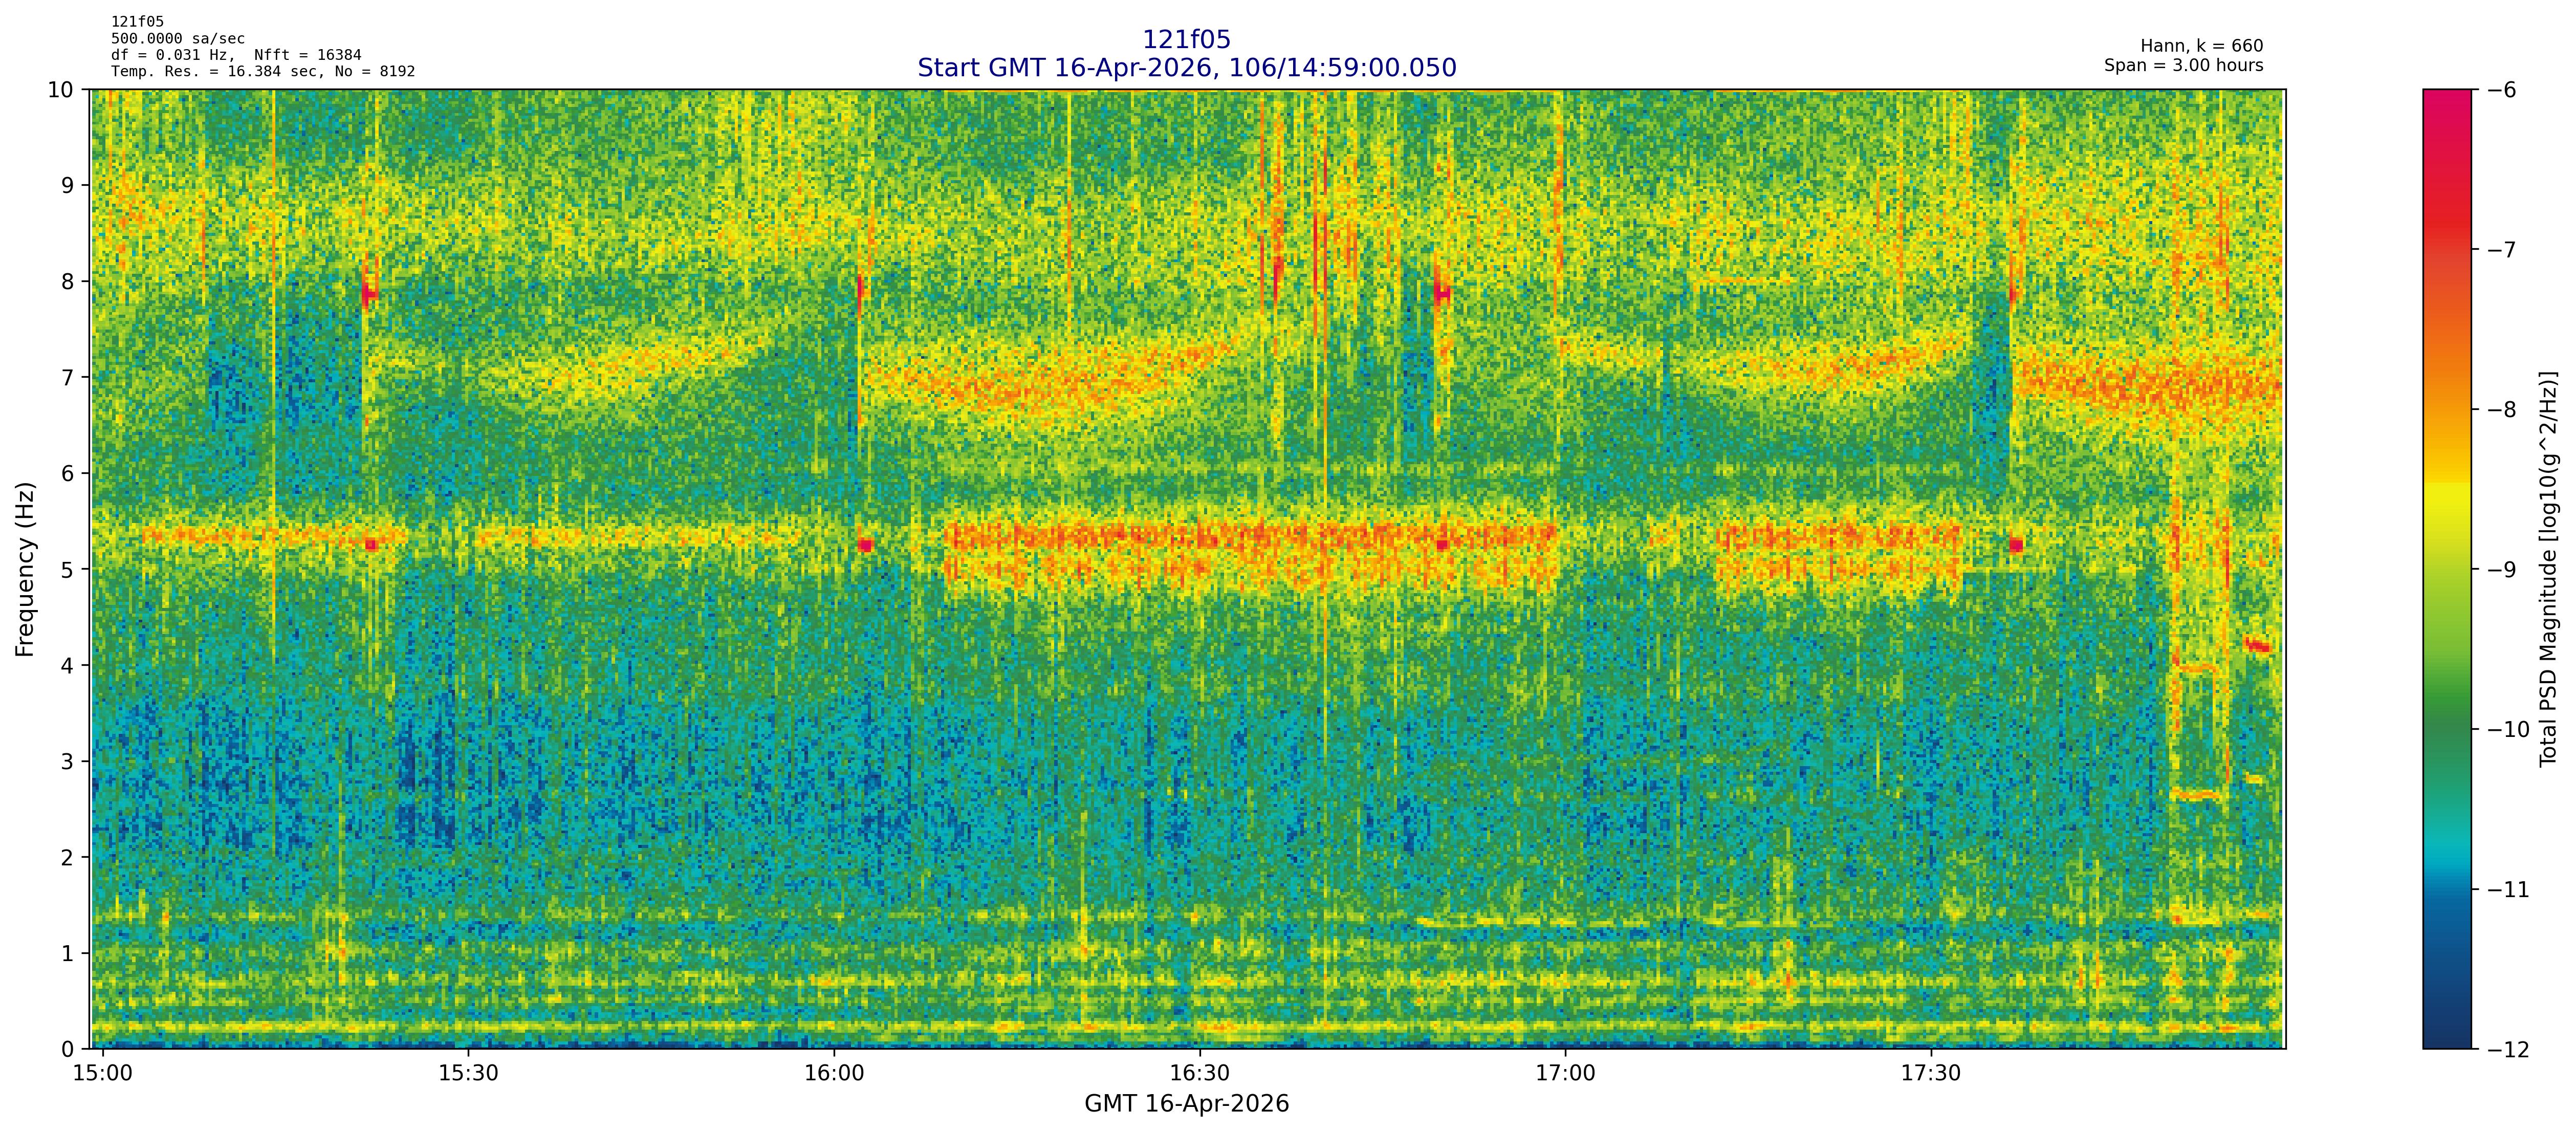Click the 16:30 time axis label
Screen dimensions: 2576x1132
pyautogui.click(x=1199, y=1073)
